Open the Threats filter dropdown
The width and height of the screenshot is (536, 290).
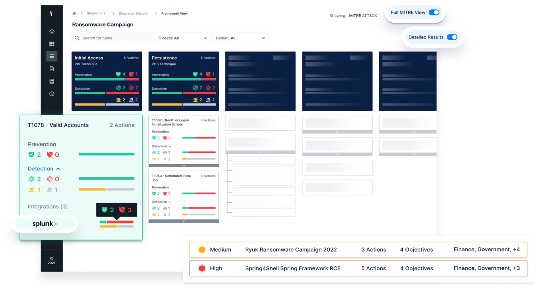pos(182,38)
